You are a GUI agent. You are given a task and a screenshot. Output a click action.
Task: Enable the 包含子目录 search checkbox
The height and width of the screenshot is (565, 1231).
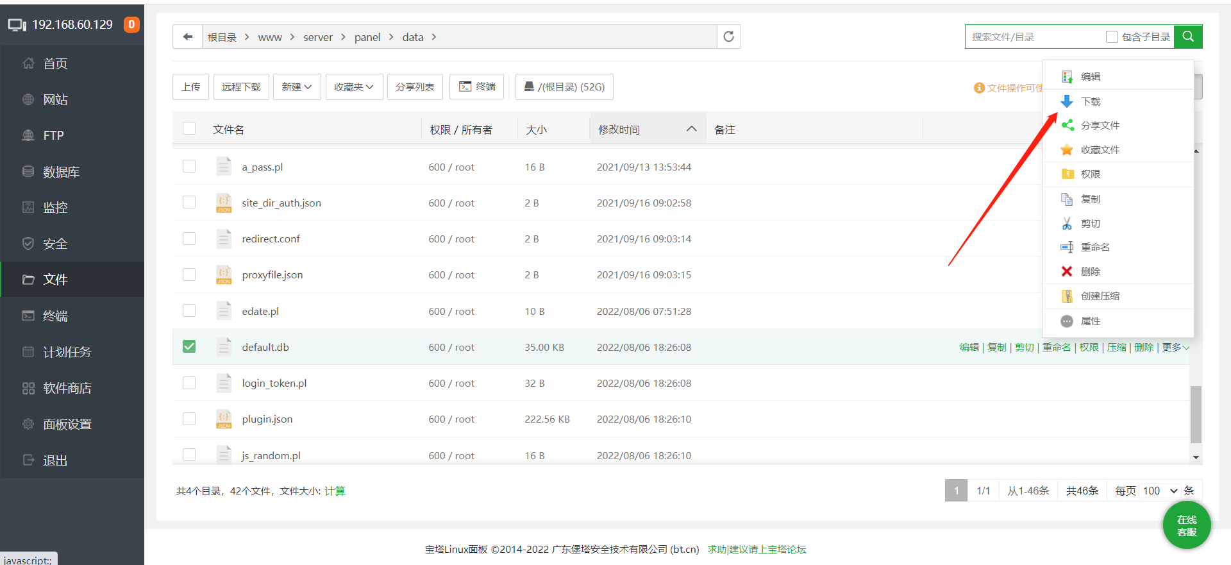pos(1112,37)
